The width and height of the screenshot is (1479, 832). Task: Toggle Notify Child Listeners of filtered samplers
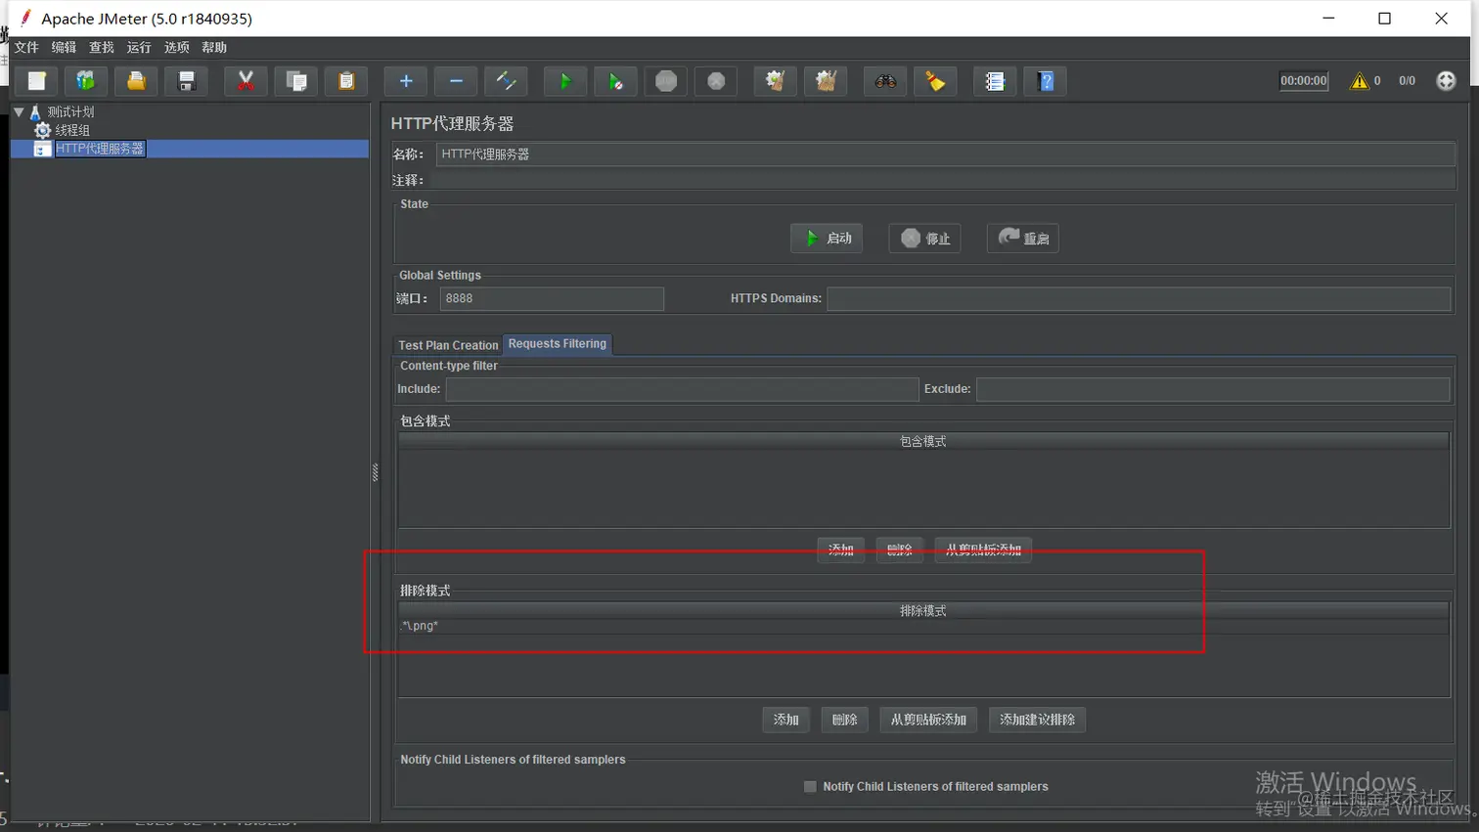coord(810,786)
